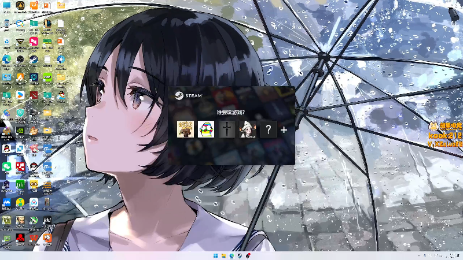Open Baidu Netdisk desktop icon
Viewport: 463px width, 260px height.
tap(34, 202)
